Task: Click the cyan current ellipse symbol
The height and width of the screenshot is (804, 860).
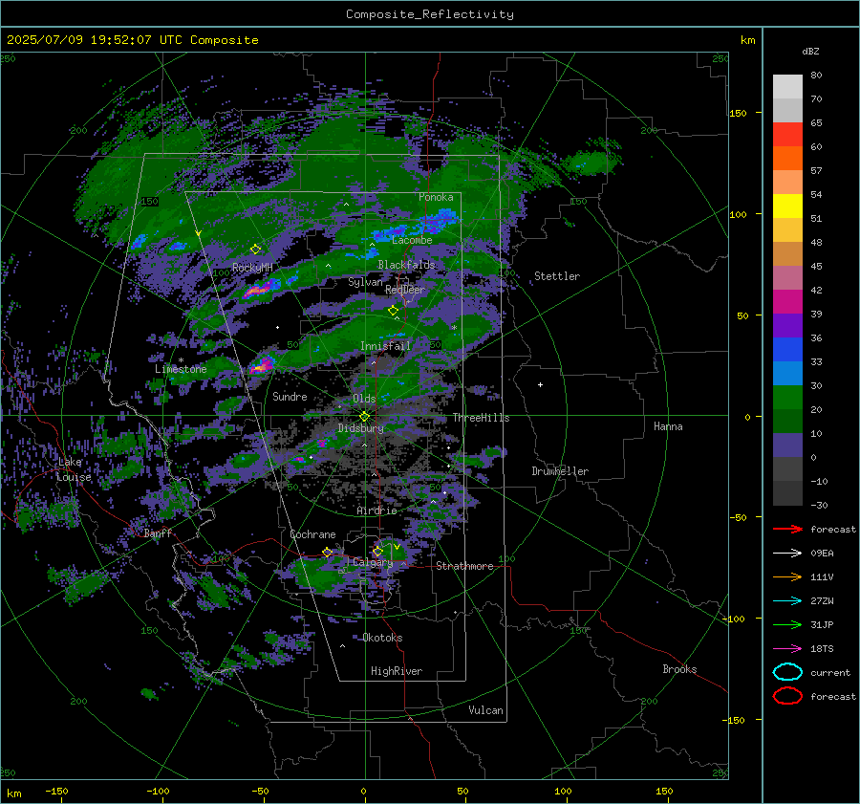Action: pyautogui.click(x=787, y=672)
